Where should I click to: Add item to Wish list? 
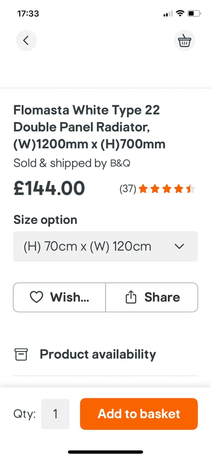[x=59, y=297]
